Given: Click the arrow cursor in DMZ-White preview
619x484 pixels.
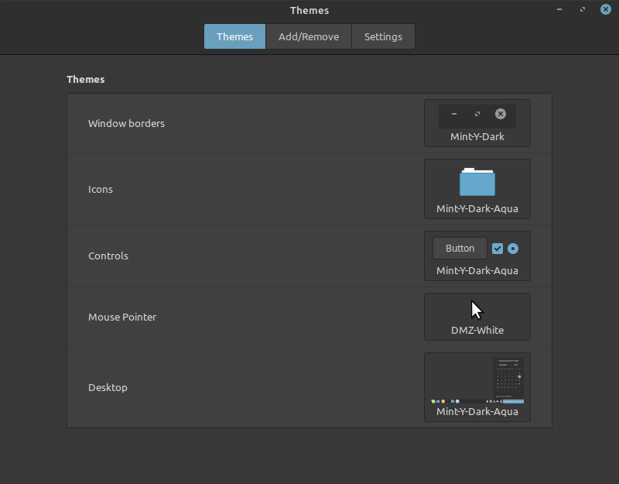Looking at the screenshot, I should [476, 308].
